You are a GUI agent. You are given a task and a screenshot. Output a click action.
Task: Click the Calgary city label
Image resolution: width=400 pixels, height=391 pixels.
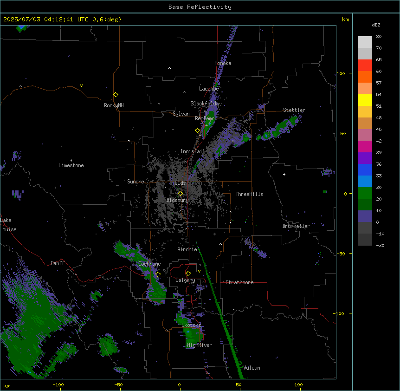(185, 280)
